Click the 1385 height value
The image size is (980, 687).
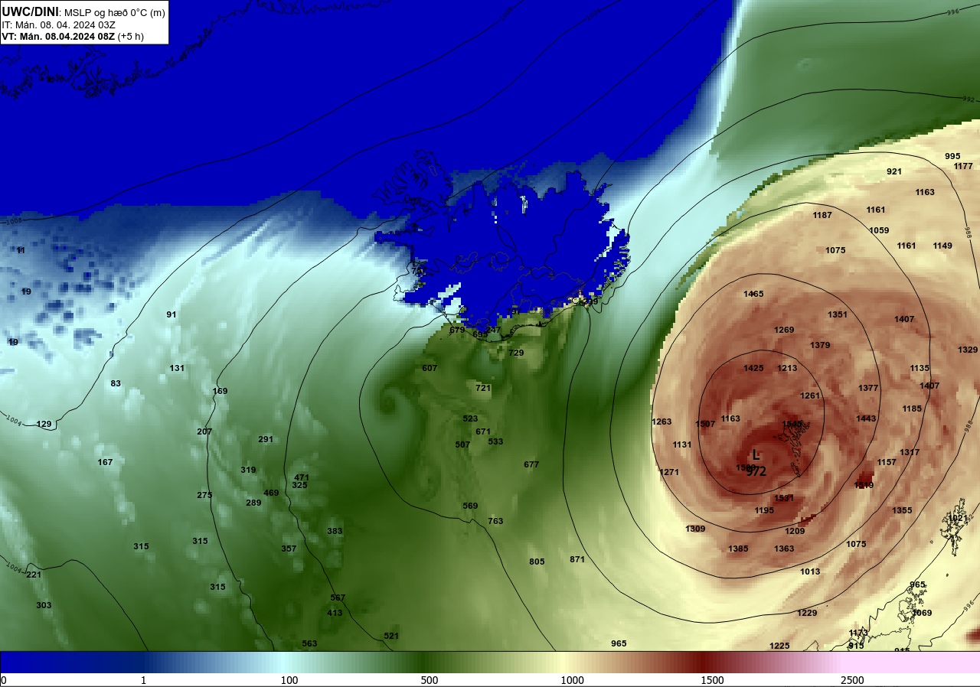click(738, 549)
